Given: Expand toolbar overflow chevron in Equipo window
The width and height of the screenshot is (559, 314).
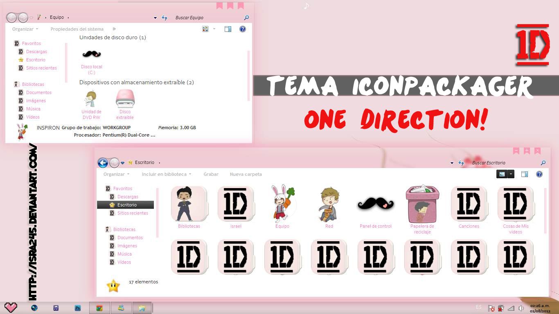Looking at the screenshot, I should click(114, 29).
